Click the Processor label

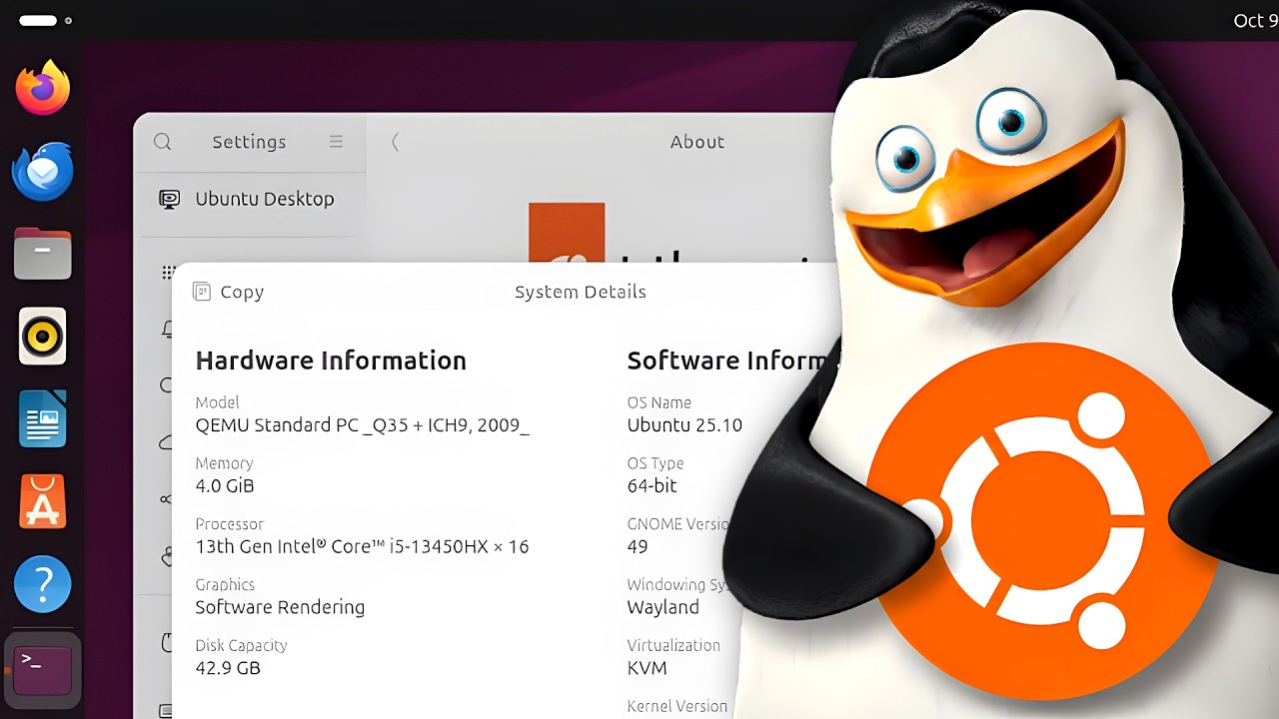point(229,524)
